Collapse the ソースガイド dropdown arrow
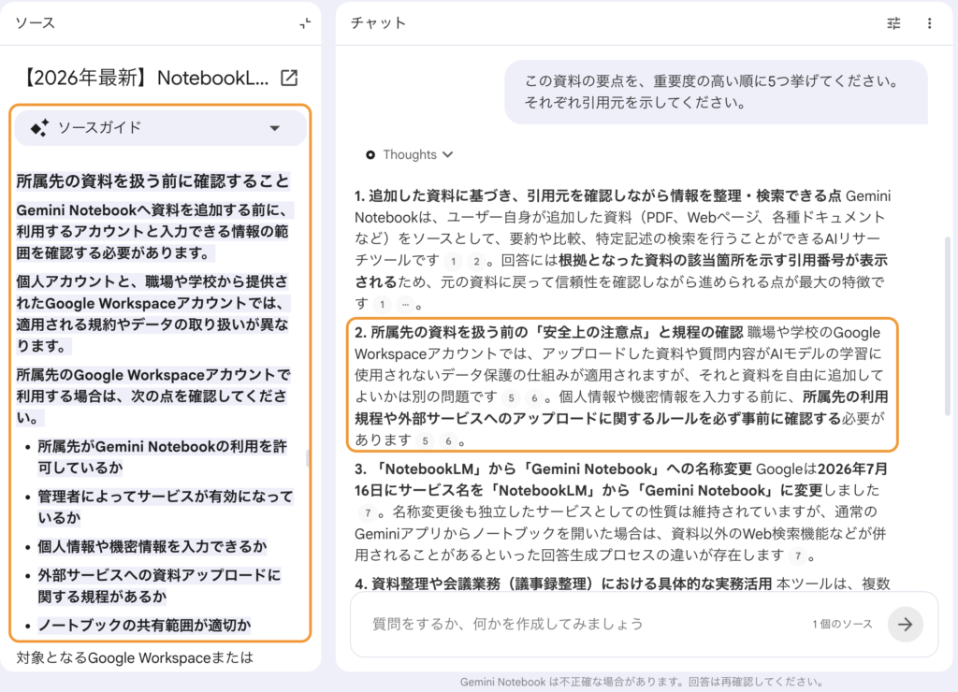 [275, 128]
